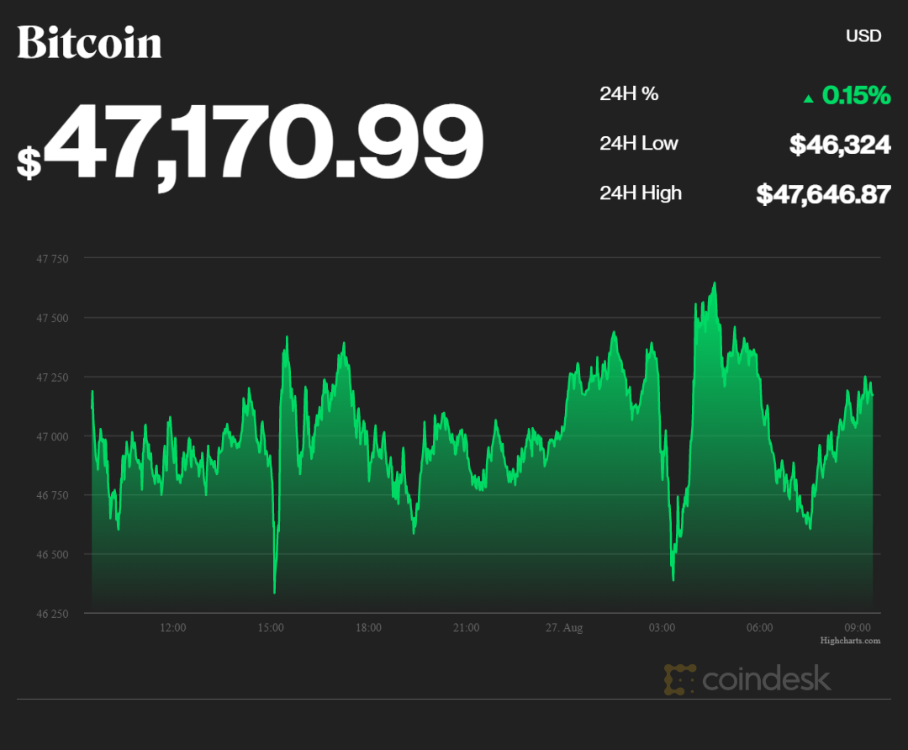Click the dollar sign before the price
The height and width of the screenshot is (750, 908).
pyautogui.click(x=29, y=161)
